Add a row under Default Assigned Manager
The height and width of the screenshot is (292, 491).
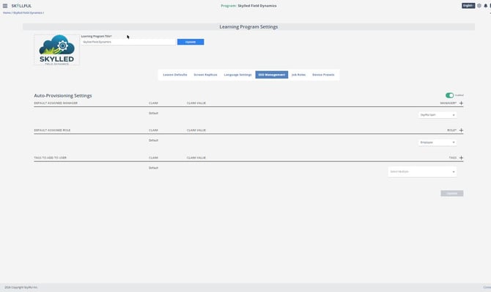pos(461,103)
